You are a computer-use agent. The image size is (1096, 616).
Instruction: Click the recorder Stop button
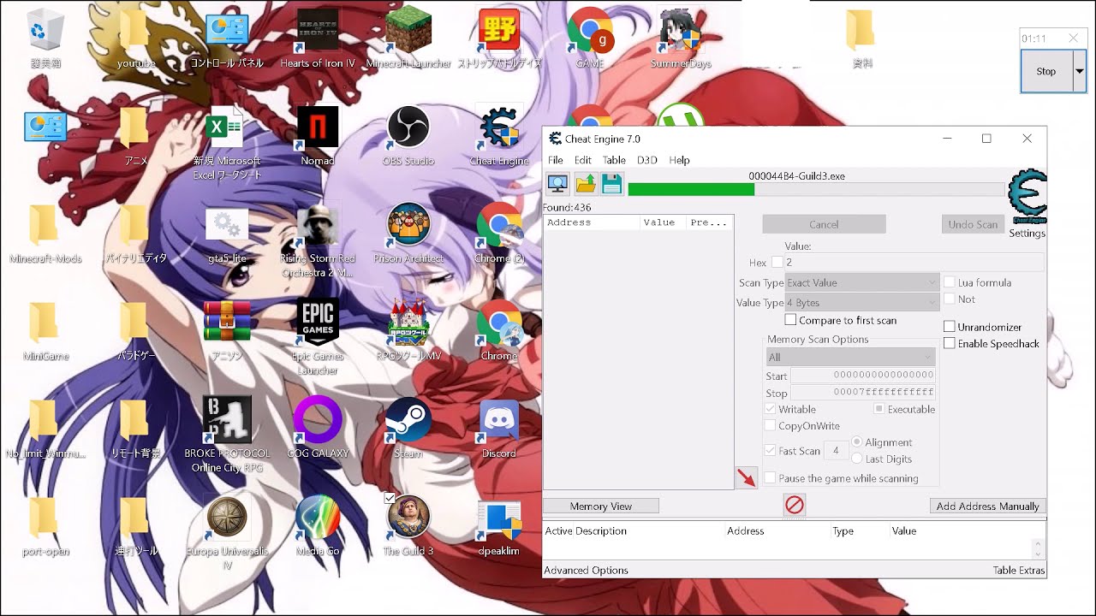[x=1046, y=72]
